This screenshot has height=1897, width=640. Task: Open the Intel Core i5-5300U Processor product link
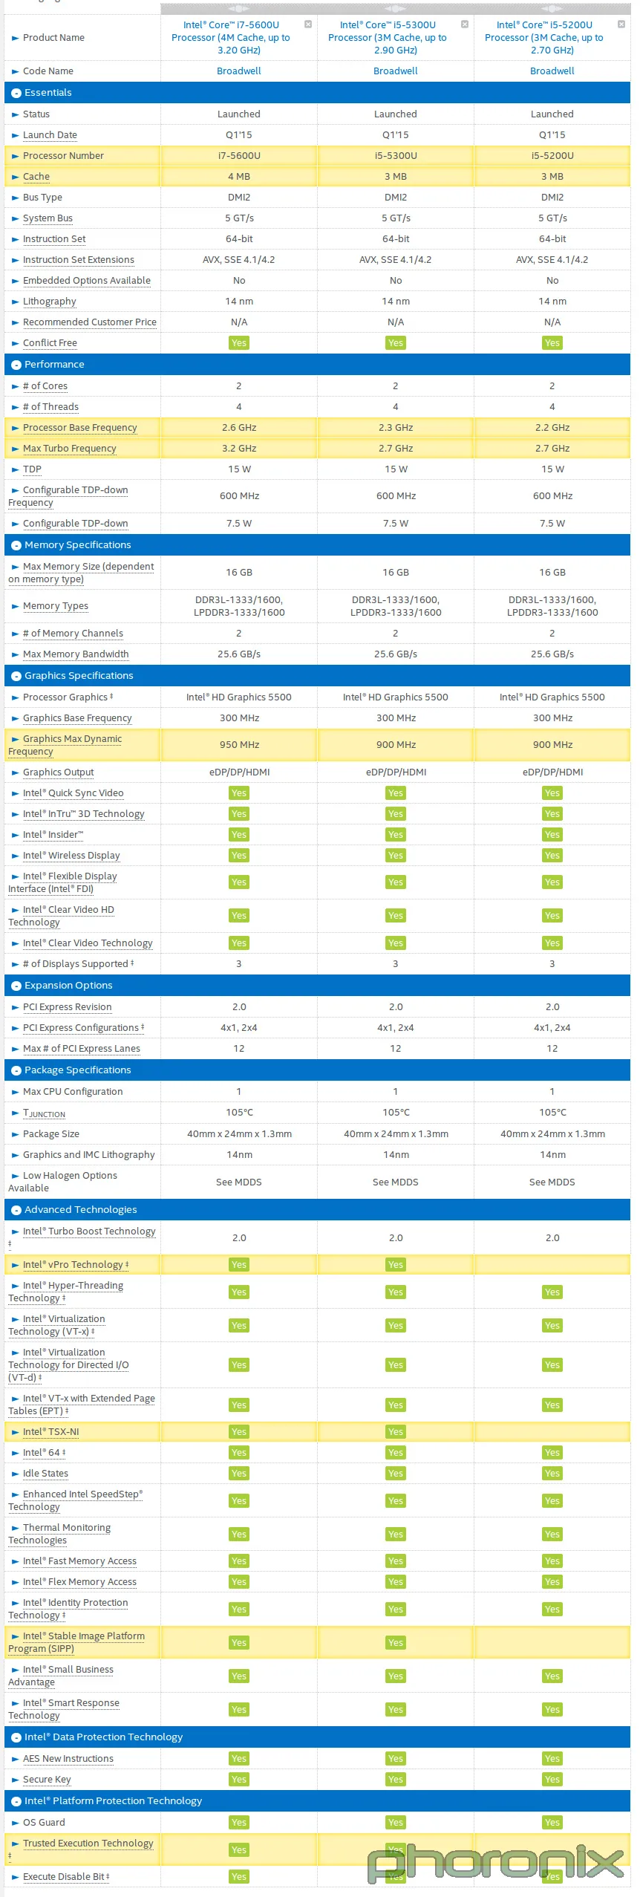[x=388, y=38]
